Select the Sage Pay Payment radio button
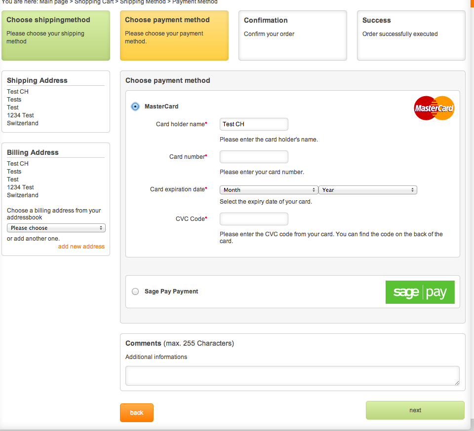The width and height of the screenshot is (474, 431). coord(135,291)
